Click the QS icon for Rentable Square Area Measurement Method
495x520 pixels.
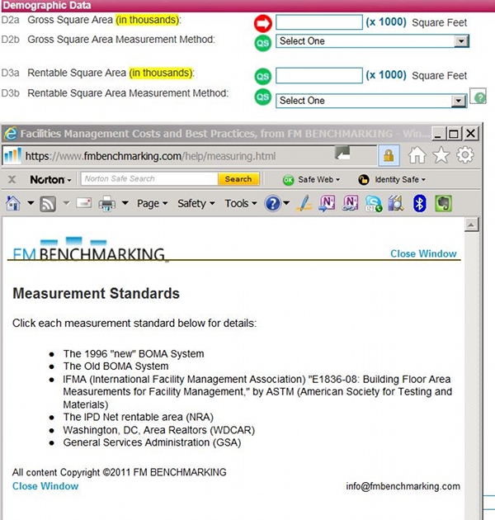click(263, 97)
